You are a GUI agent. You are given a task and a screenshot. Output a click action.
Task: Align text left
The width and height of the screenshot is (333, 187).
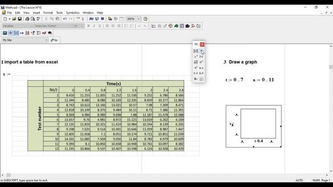[x=107, y=26]
